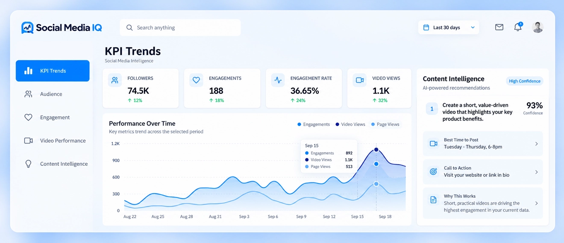The image size is (564, 243).
Task: Click the Performance Over Time heading
Action: 142,124
